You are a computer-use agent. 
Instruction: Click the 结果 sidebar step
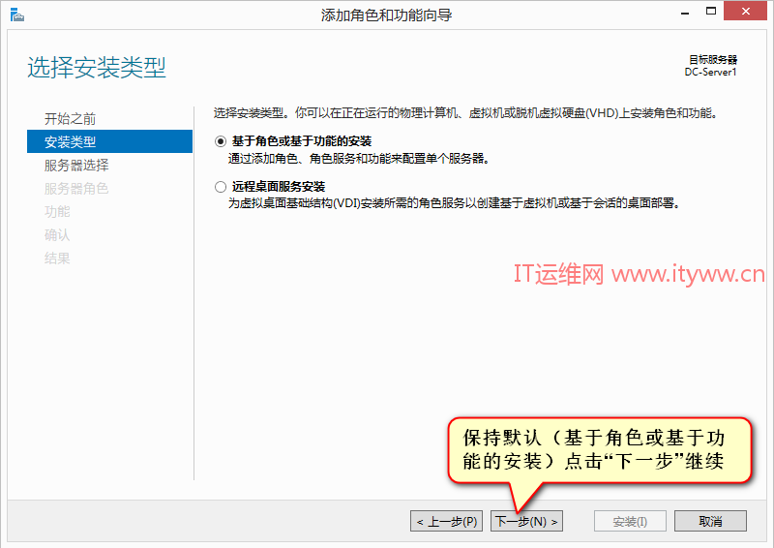[x=57, y=258]
